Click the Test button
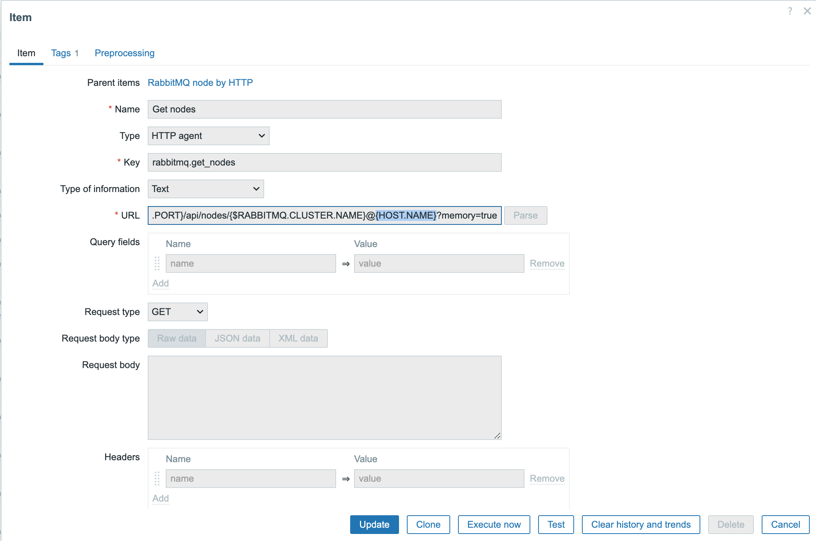 click(x=556, y=525)
